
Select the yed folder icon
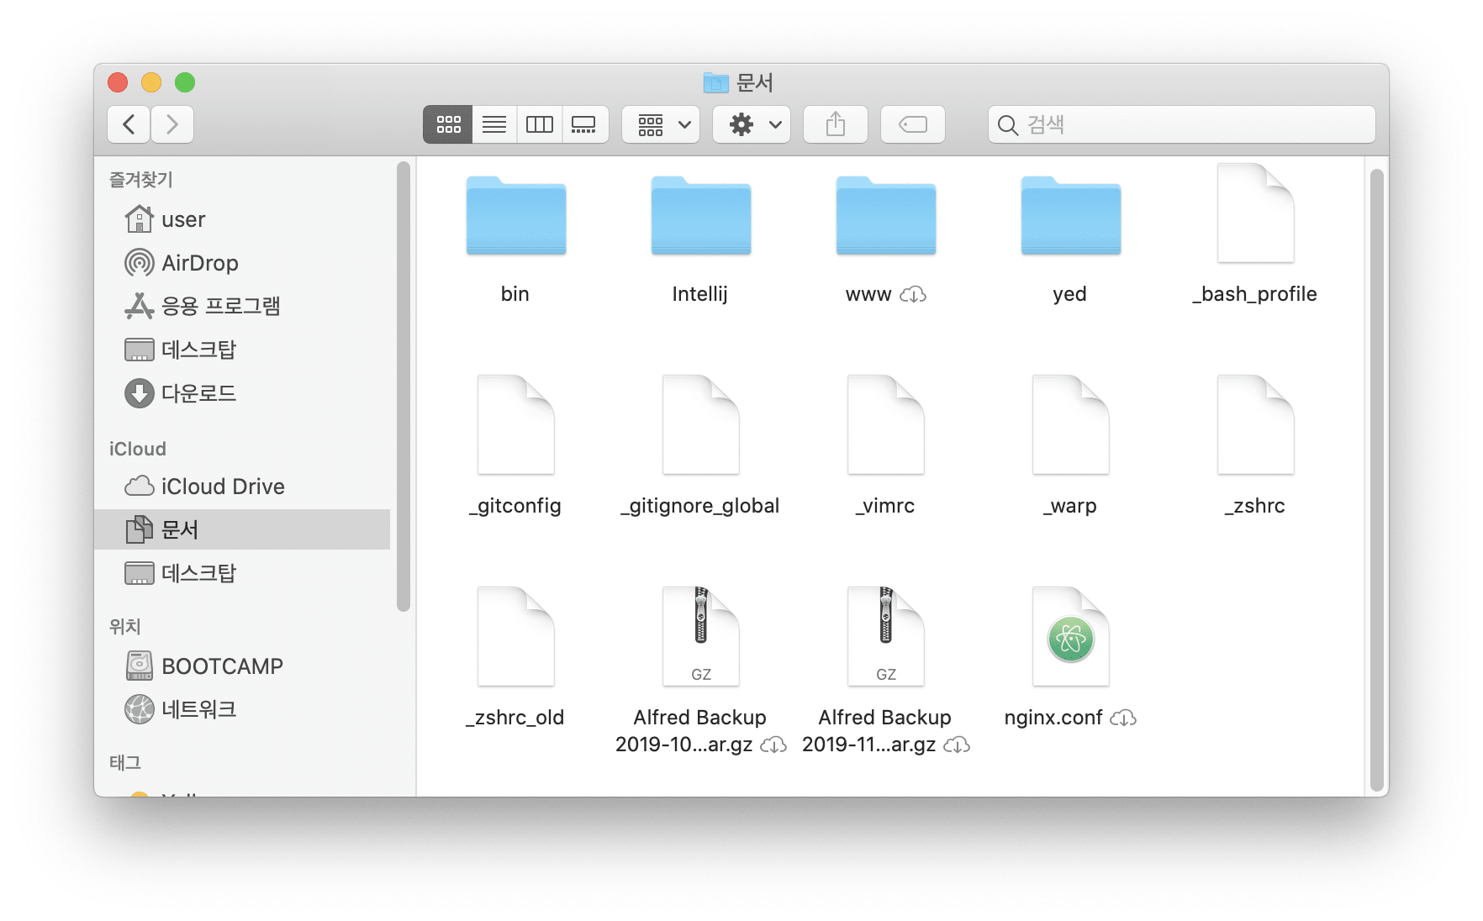tap(1071, 215)
